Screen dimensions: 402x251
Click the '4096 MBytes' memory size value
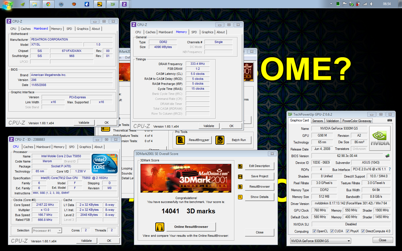(x=163, y=47)
